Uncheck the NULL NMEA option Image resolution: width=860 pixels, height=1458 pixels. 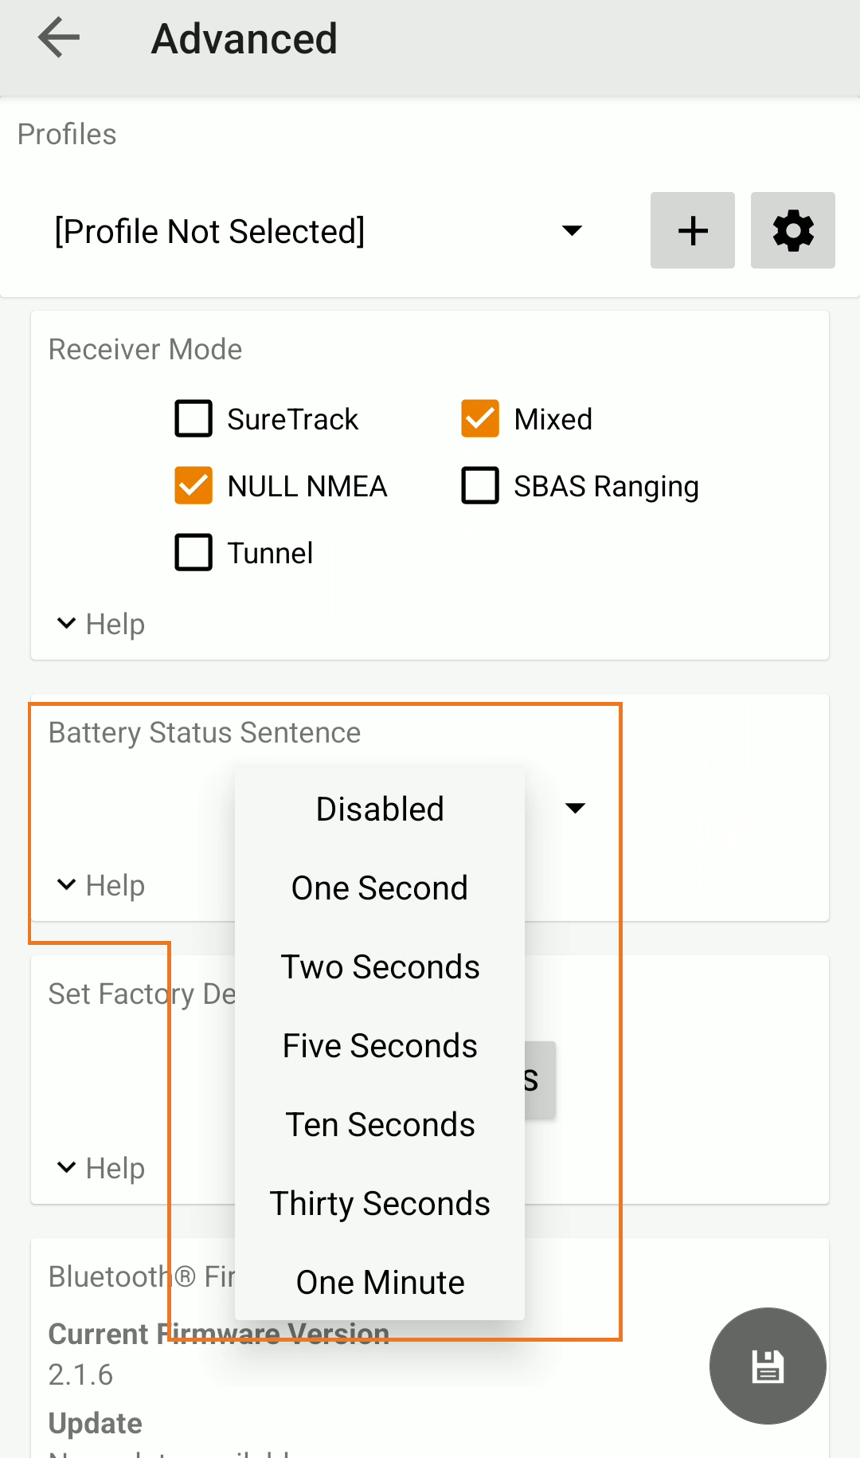click(193, 486)
